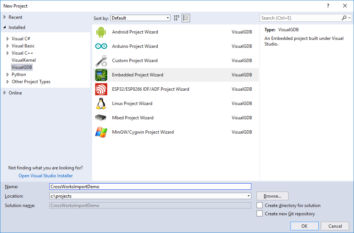Click the Cancel button
This screenshot has width=354, height=233.
335,226
